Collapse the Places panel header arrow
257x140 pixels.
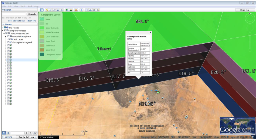pos(3,24)
